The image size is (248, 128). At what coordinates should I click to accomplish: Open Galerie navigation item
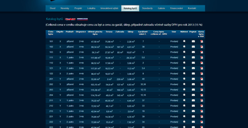coord(161,8)
